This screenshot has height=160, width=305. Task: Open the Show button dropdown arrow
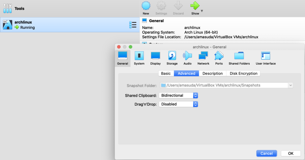(202, 11)
